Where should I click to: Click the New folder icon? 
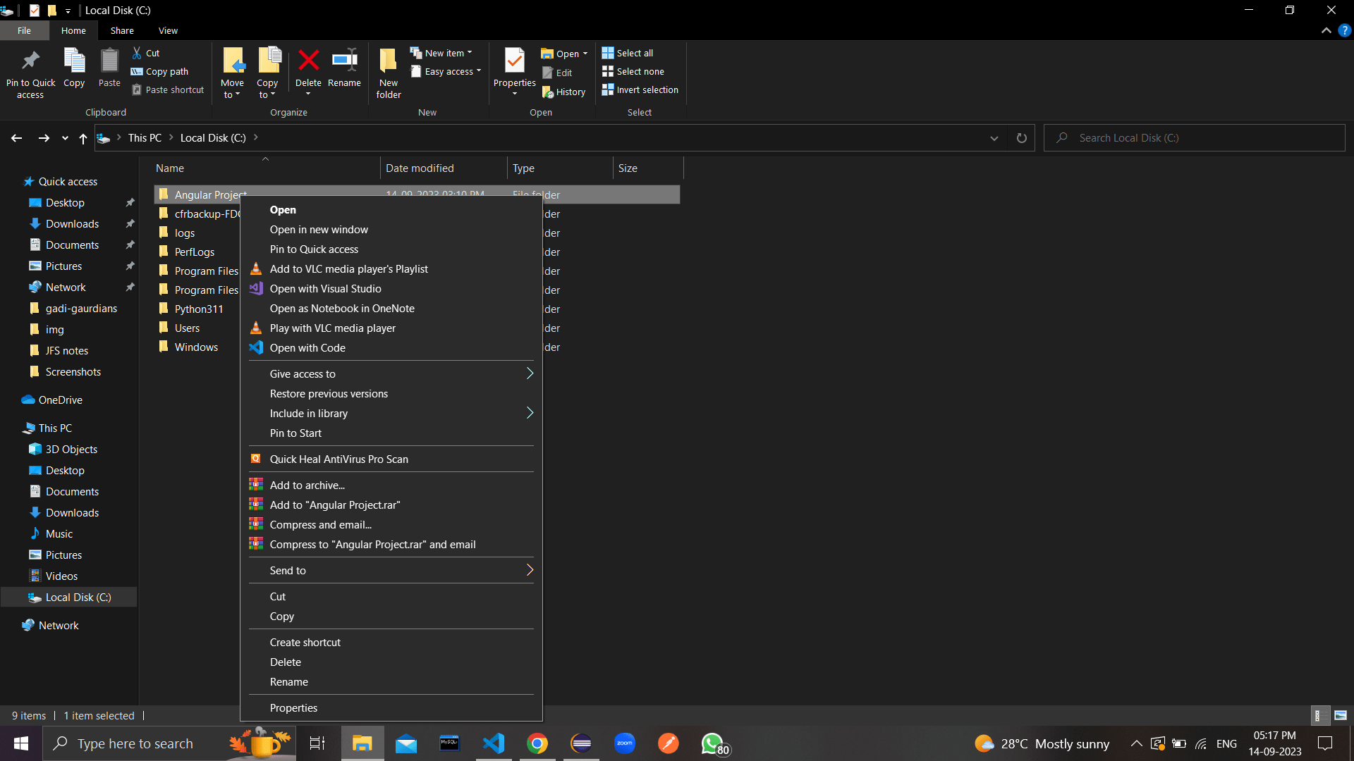pos(388,61)
